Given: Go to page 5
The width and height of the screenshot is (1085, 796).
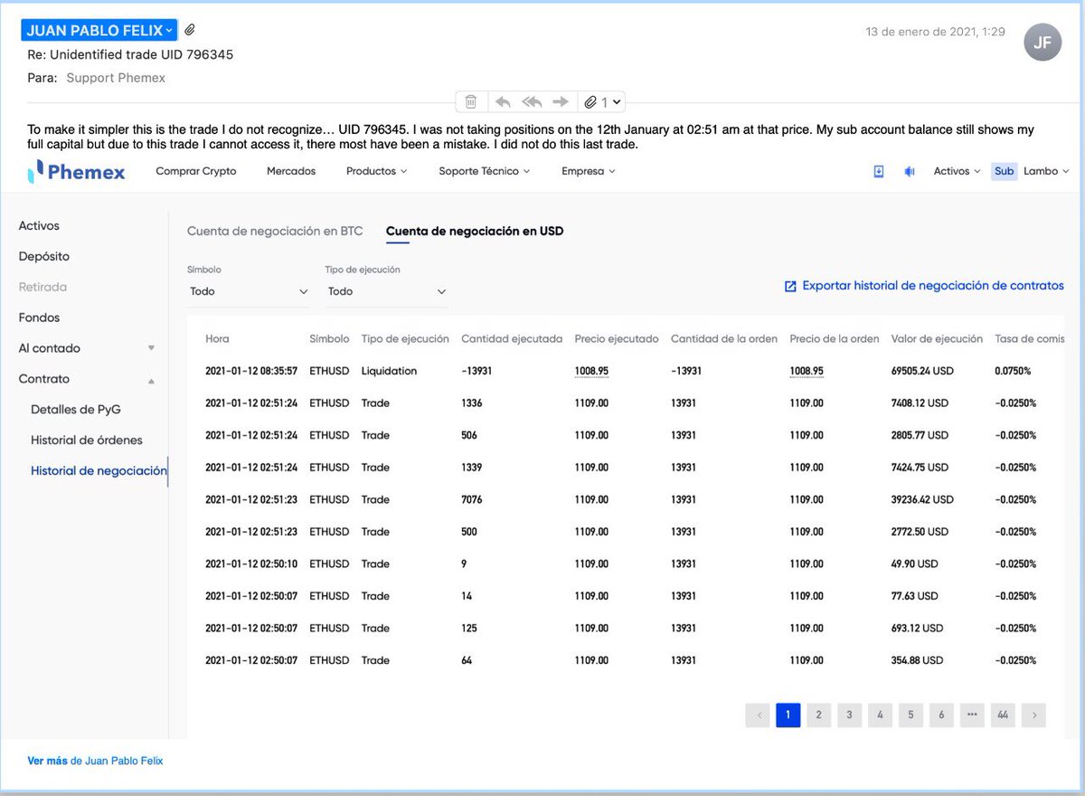Looking at the screenshot, I should (910, 715).
